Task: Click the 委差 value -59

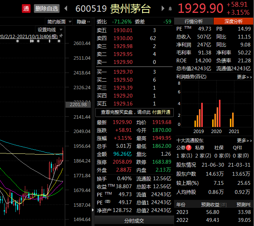Action: 167,22
